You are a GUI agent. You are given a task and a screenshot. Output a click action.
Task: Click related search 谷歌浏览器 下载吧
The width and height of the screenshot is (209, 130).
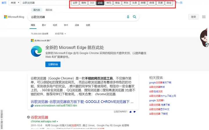coord(158,114)
